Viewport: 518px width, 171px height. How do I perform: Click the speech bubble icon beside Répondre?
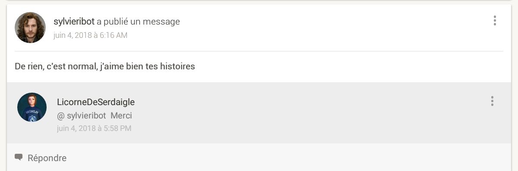pyautogui.click(x=19, y=157)
